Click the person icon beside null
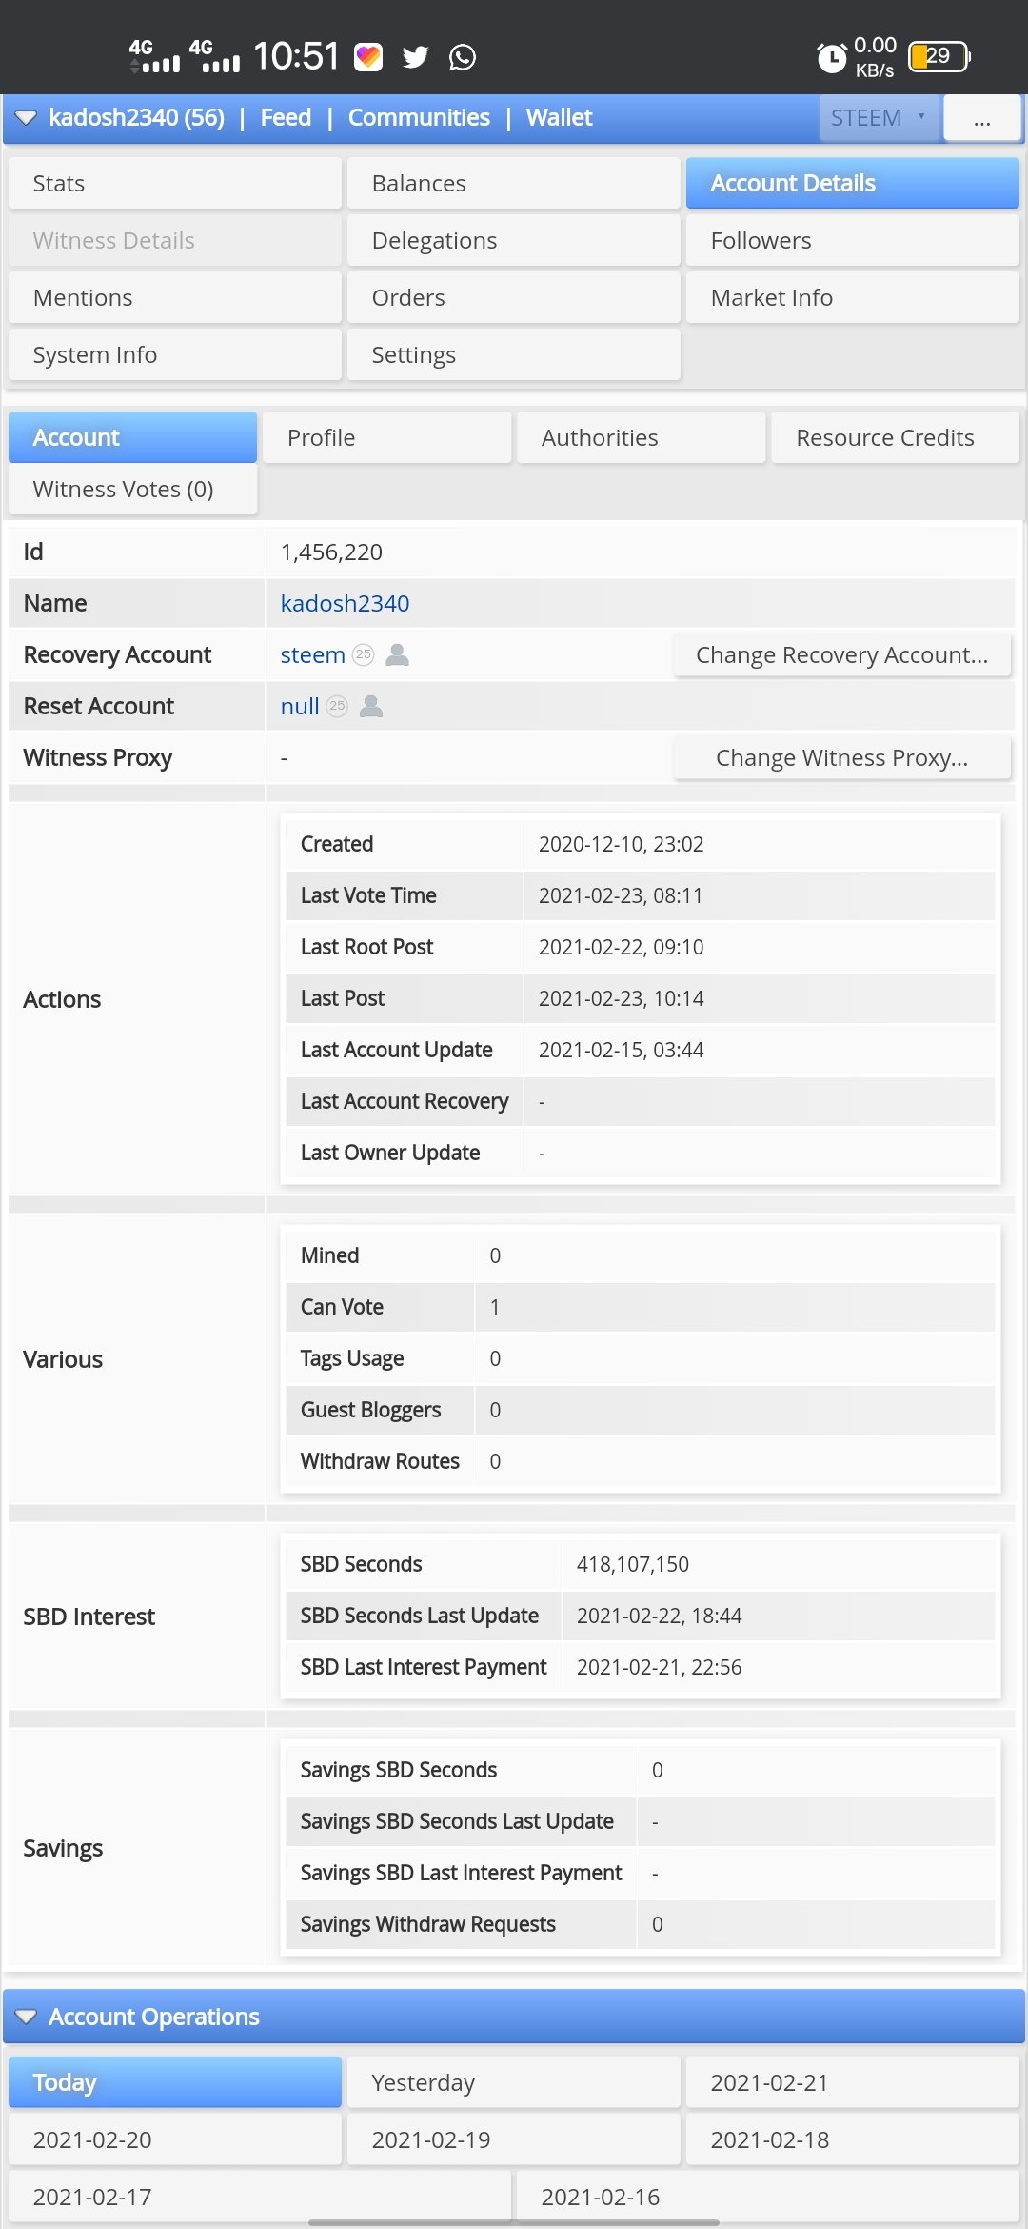 [x=372, y=706]
